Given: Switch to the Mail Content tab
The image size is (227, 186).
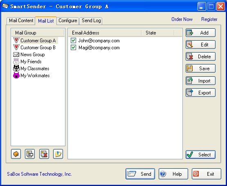Looking at the screenshot, I should (x=21, y=21).
